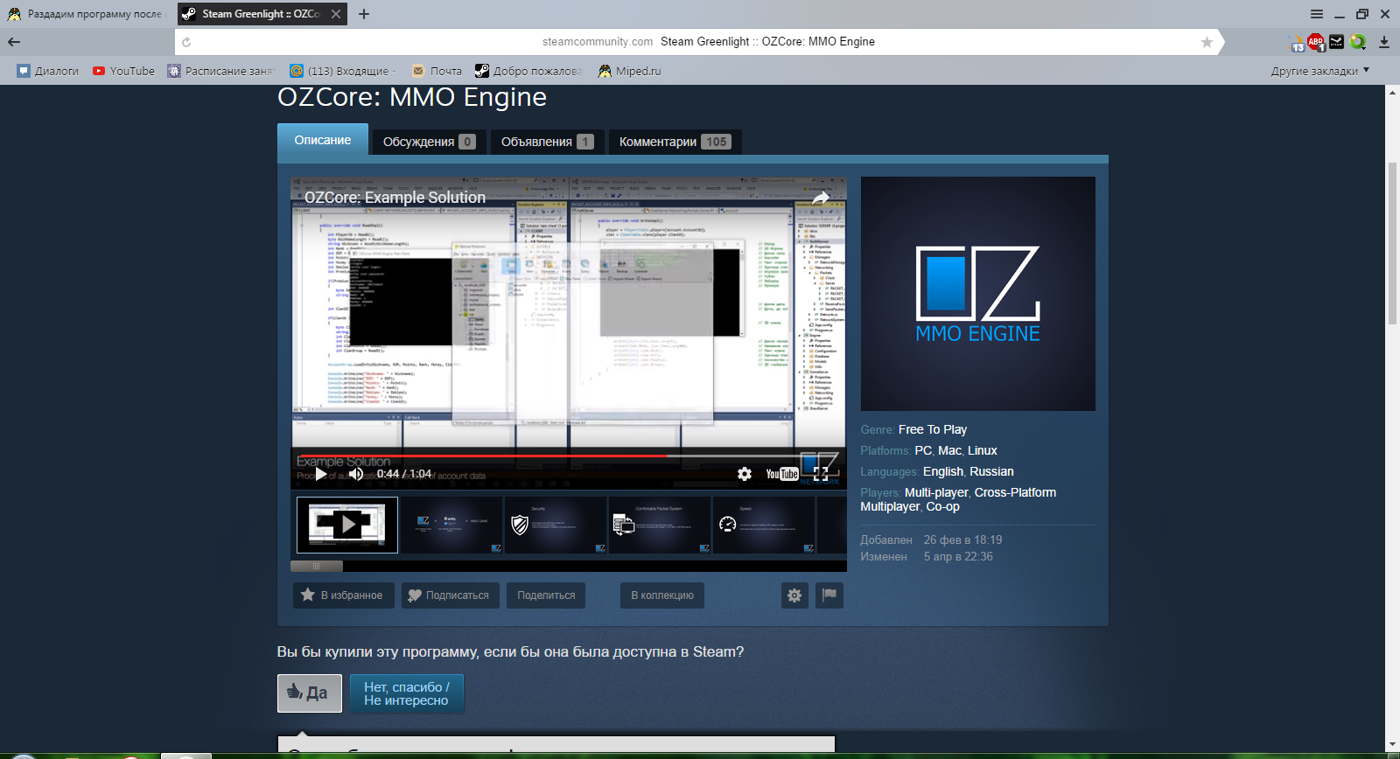
Task: Click the media carousel horizontal scroll handle
Action: [317, 566]
